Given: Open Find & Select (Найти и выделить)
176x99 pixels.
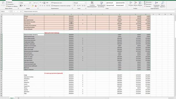Looking at the screenshot, I should (163, 4).
